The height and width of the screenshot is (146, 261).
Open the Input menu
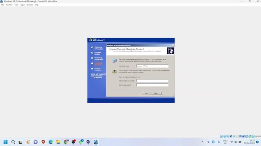click(x=22, y=5)
